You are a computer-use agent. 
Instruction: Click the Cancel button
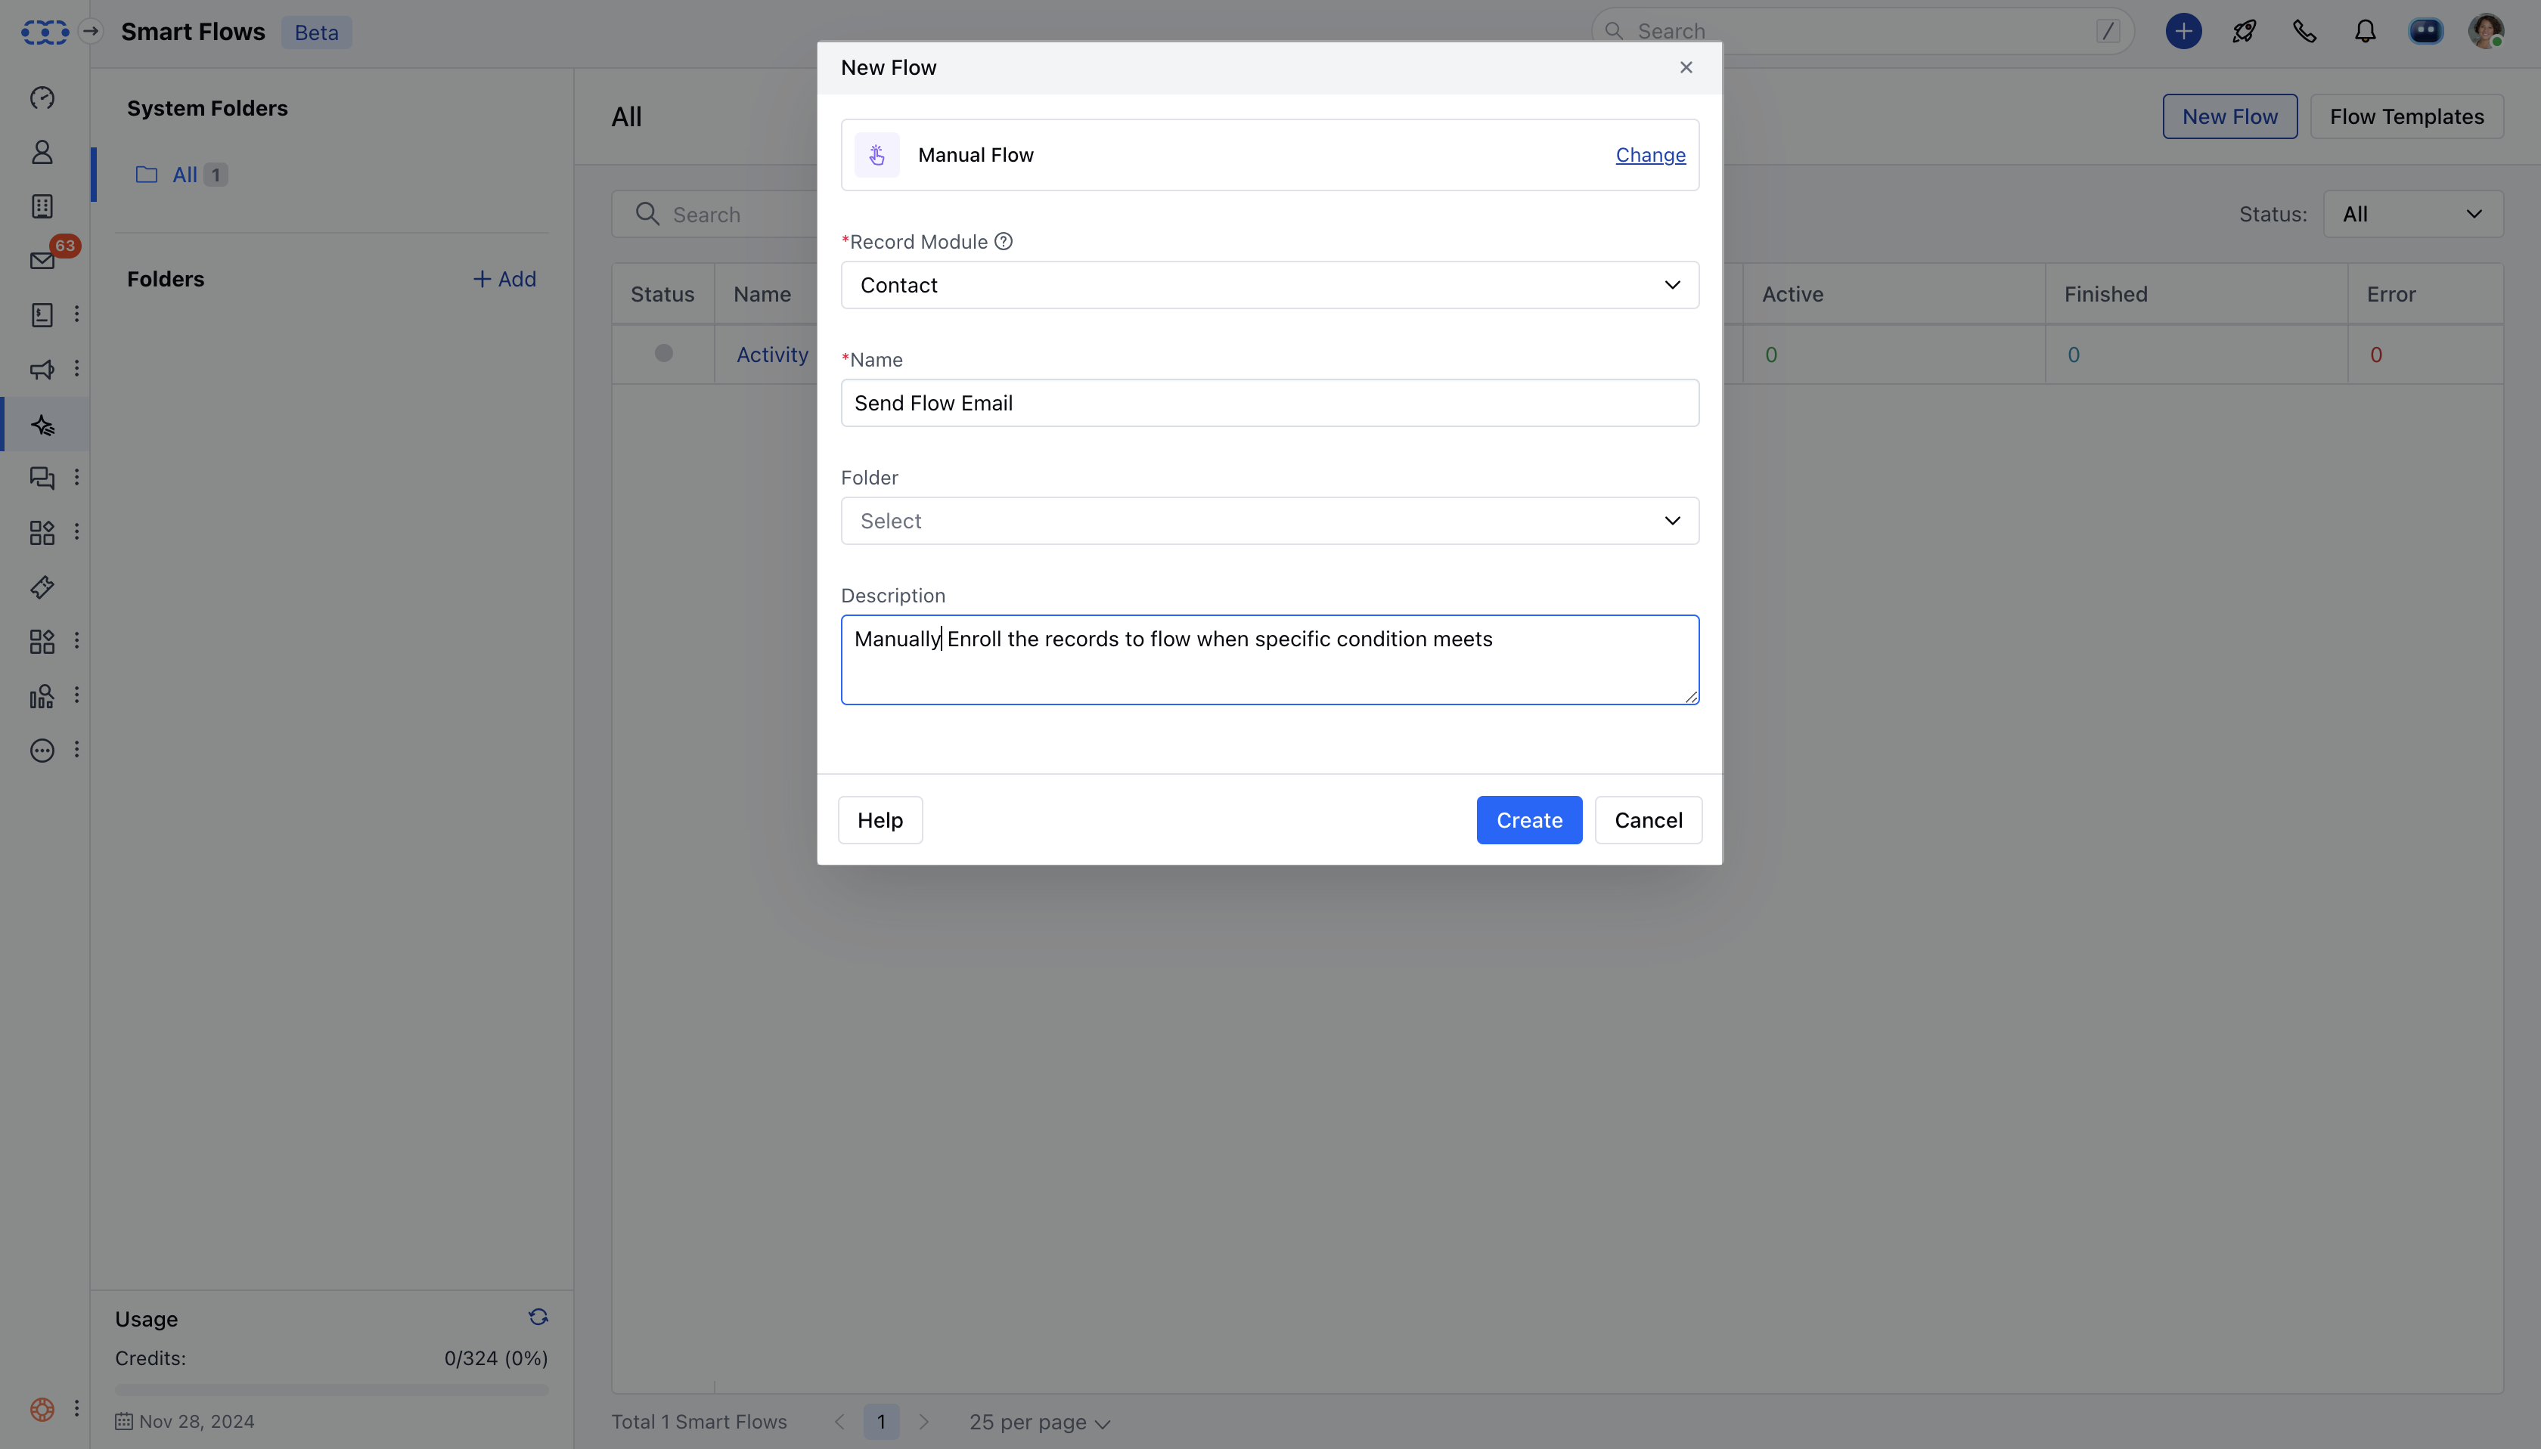coord(1648,821)
